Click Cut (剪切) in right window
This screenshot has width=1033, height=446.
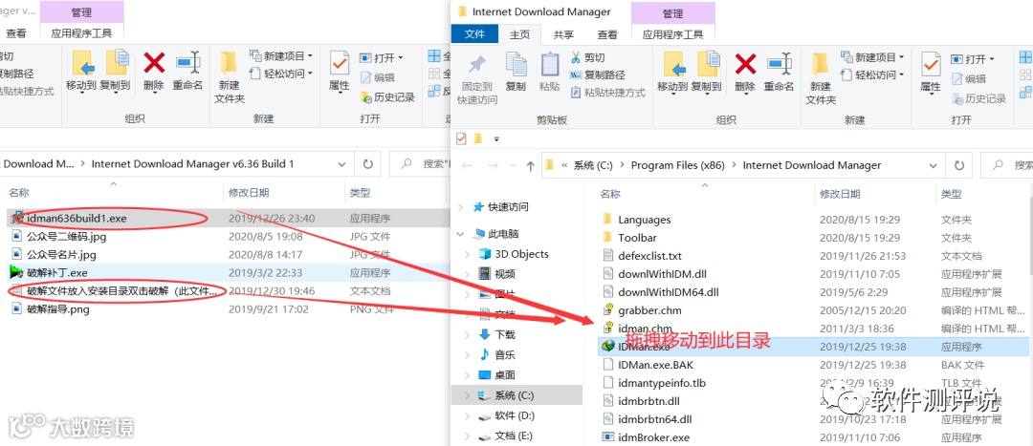587,58
